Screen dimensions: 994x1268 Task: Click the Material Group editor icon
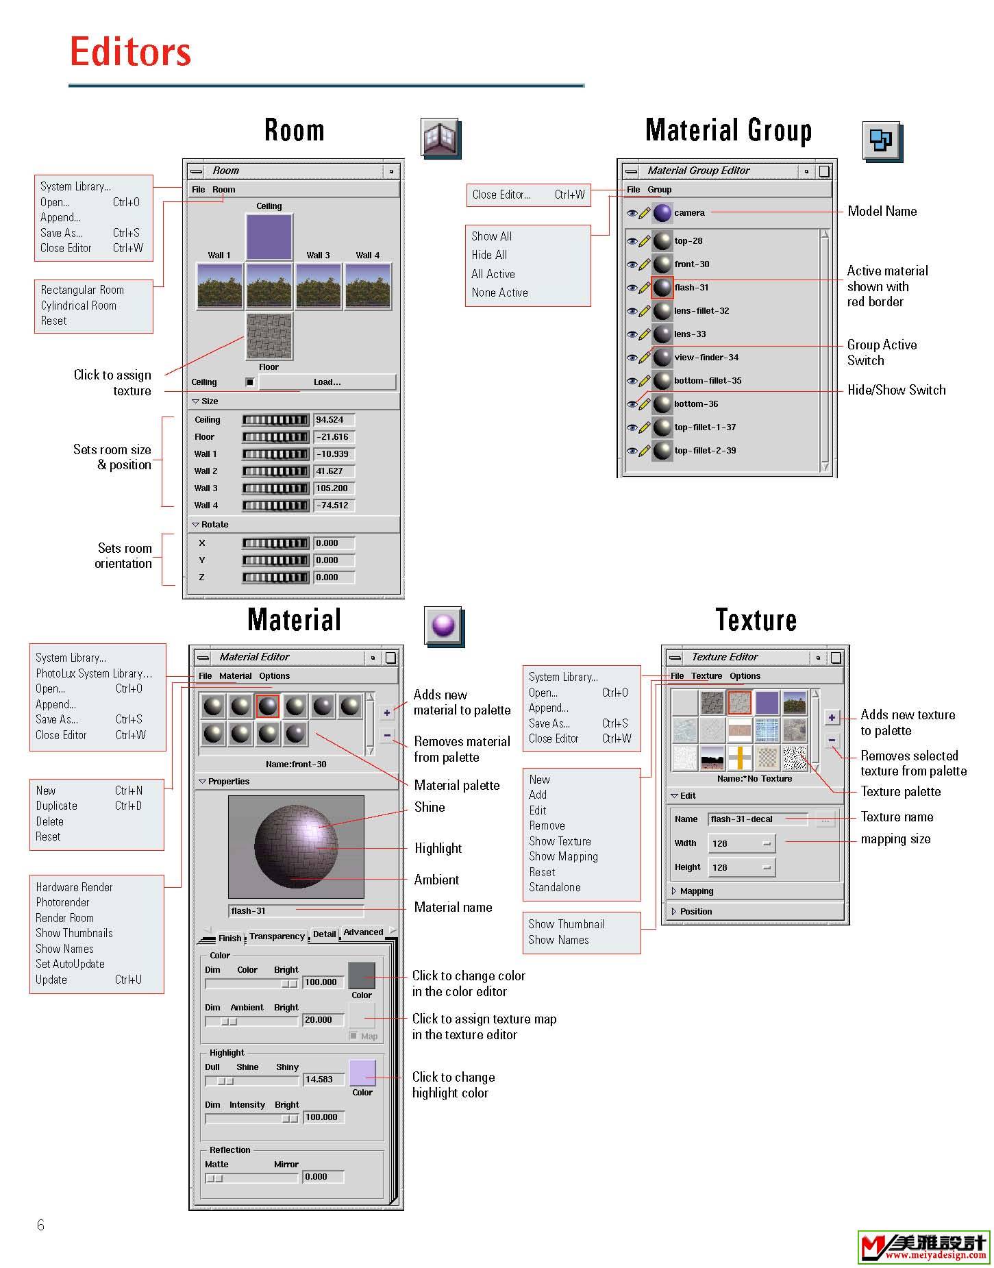point(881,141)
